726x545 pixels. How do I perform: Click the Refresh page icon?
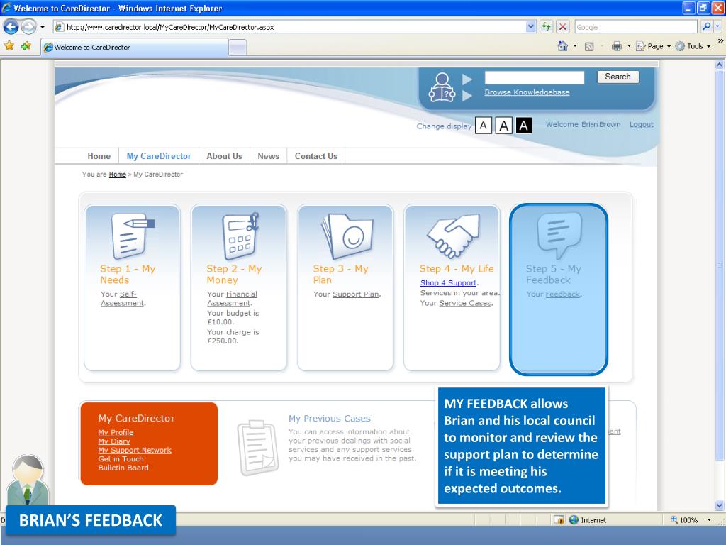(x=547, y=27)
